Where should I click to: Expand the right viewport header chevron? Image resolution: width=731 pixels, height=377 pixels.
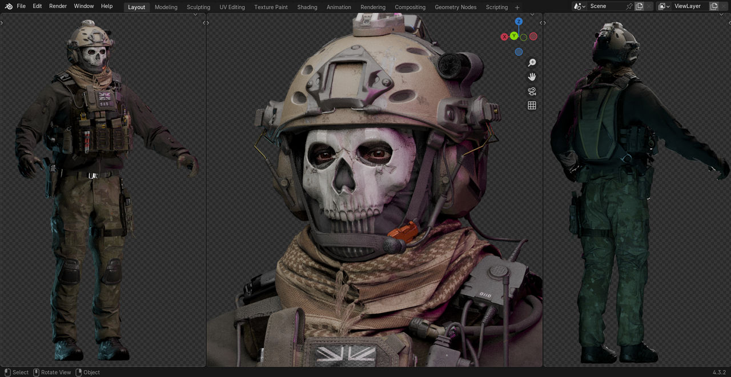click(x=544, y=23)
